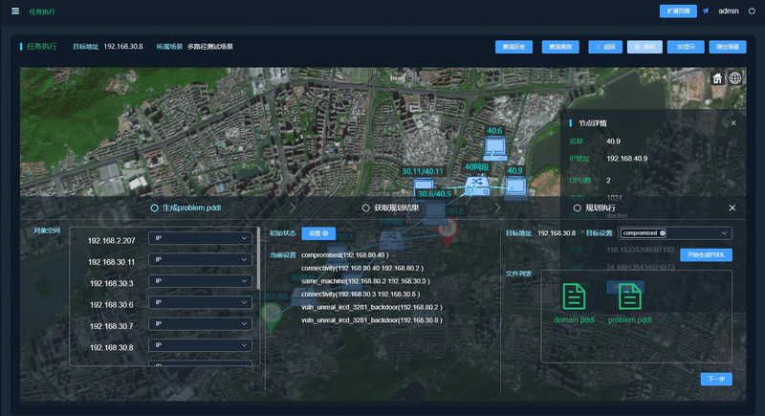Open the hamburger menu at top left

point(15,11)
